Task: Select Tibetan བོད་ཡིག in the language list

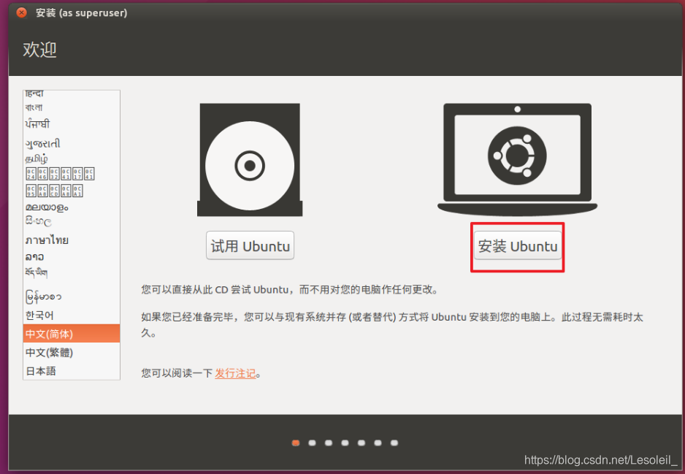Action: point(72,273)
